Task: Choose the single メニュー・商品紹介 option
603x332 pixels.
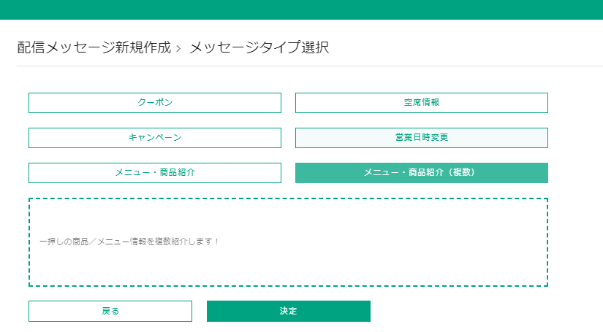Action: click(x=155, y=173)
